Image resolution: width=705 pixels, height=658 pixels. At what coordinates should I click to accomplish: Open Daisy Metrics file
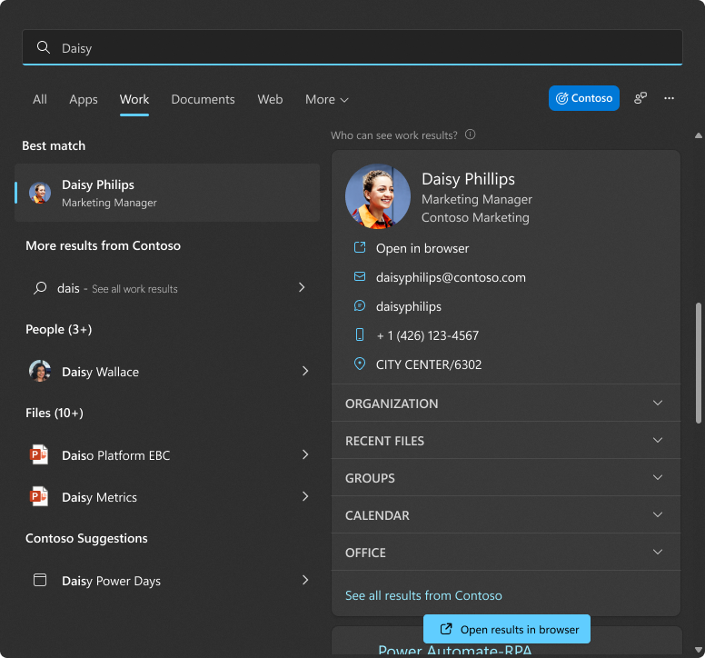[x=167, y=497]
